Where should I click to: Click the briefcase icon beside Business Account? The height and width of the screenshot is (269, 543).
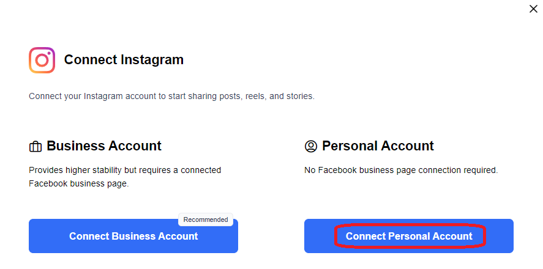pyautogui.click(x=36, y=147)
